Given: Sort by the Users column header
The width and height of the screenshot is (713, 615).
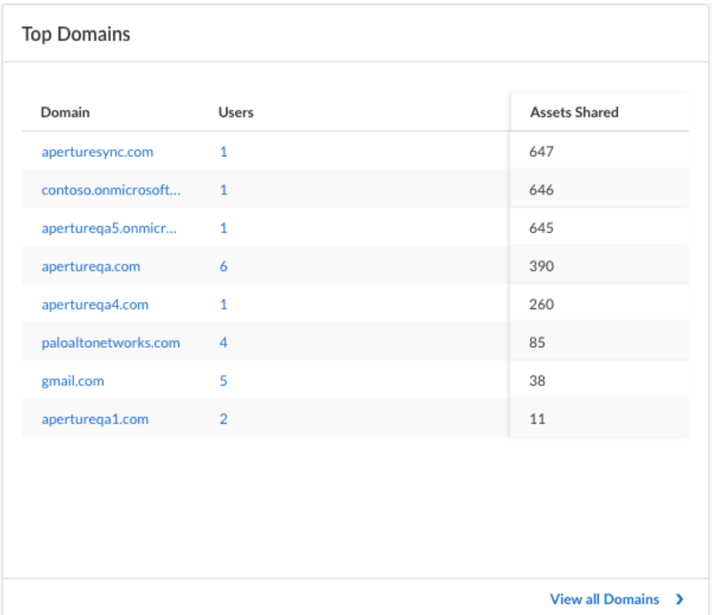Looking at the screenshot, I should click(x=236, y=112).
